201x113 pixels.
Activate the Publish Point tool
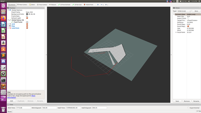89,5
